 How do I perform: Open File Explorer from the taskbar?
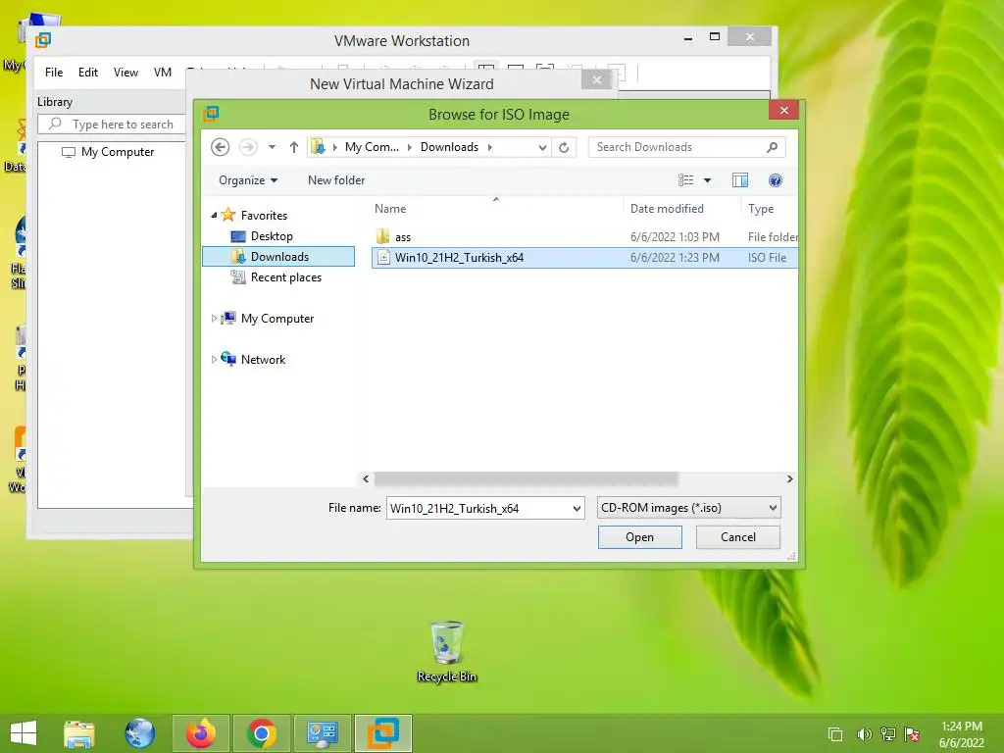tap(79, 733)
